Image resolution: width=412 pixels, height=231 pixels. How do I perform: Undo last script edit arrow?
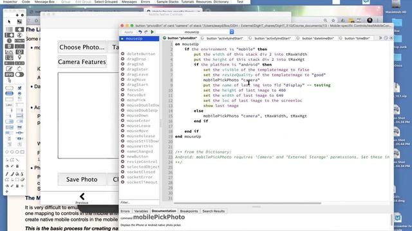tap(140, 32)
